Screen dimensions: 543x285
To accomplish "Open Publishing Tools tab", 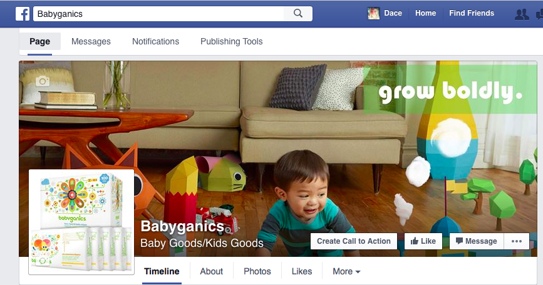I will coord(232,41).
